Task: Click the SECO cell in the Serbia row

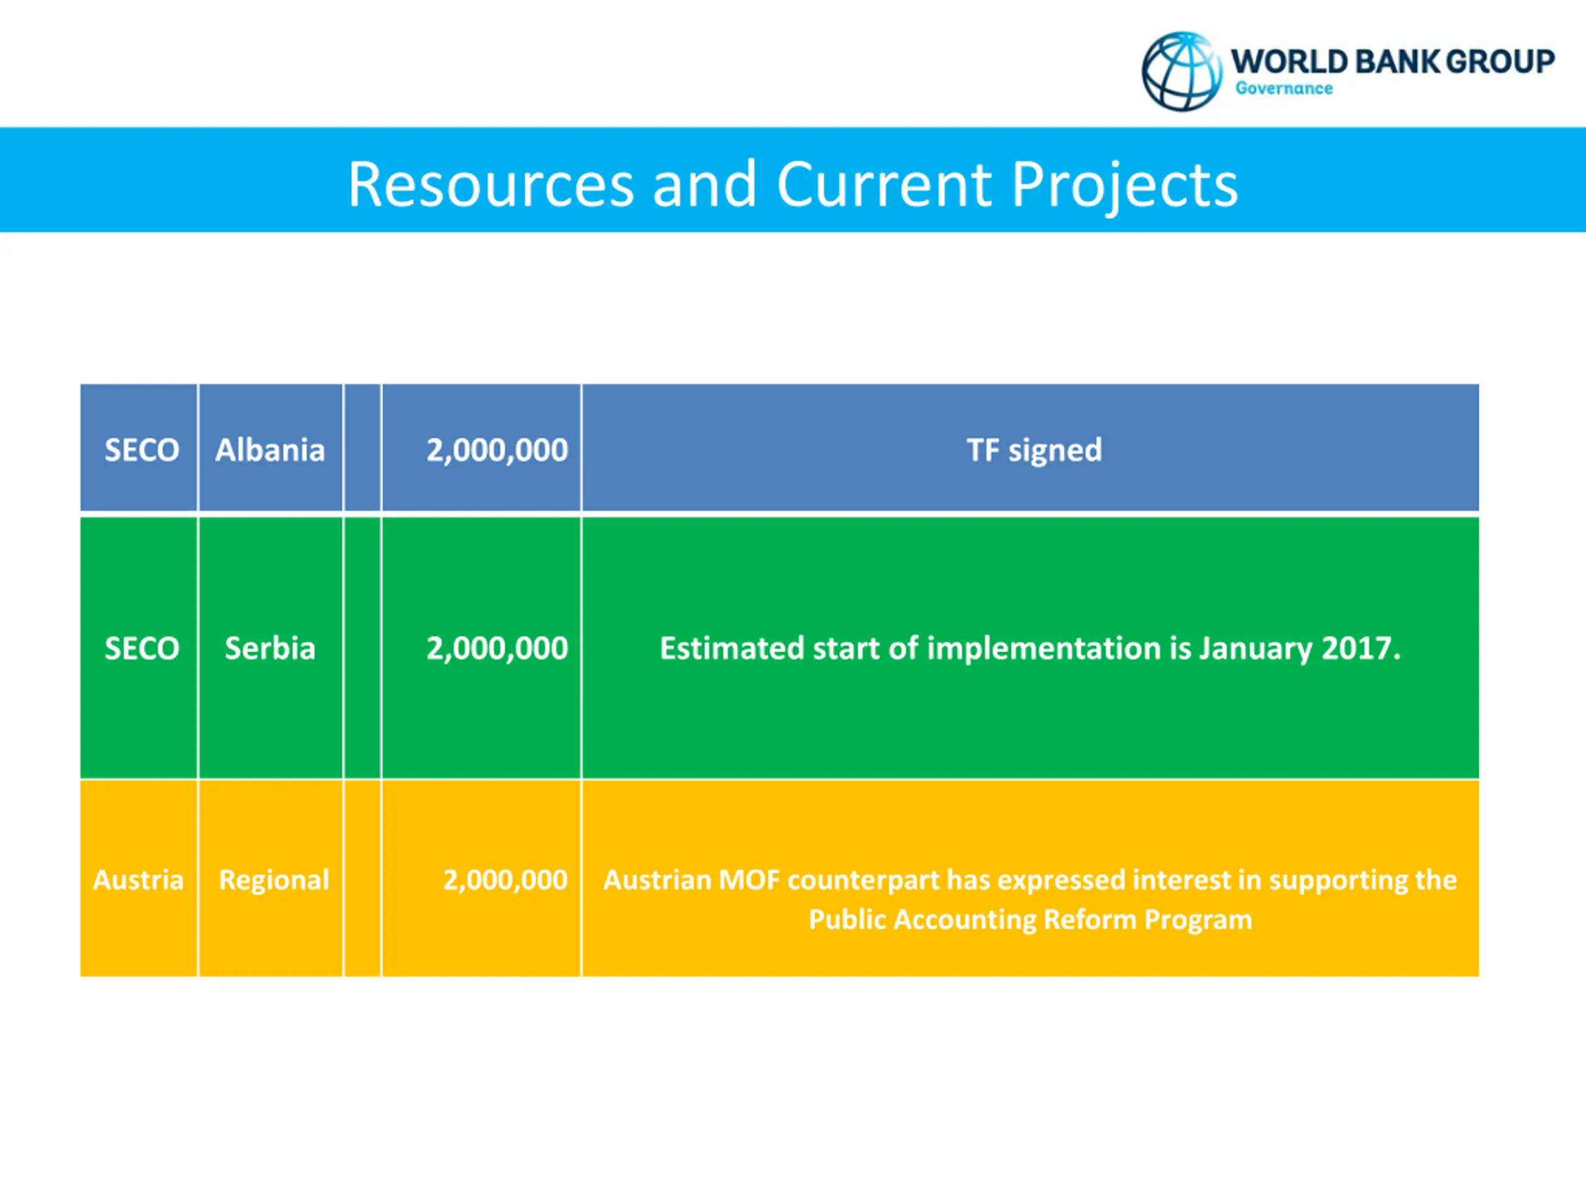Action: (x=139, y=648)
